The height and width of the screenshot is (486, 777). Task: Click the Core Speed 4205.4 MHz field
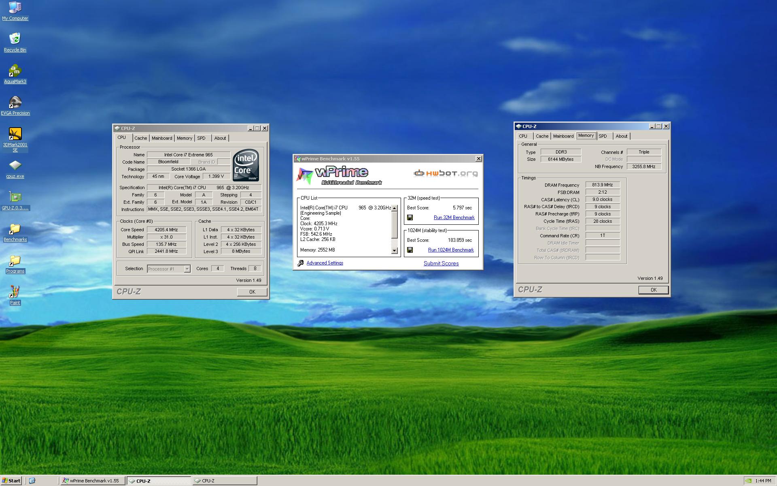[x=166, y=230]
